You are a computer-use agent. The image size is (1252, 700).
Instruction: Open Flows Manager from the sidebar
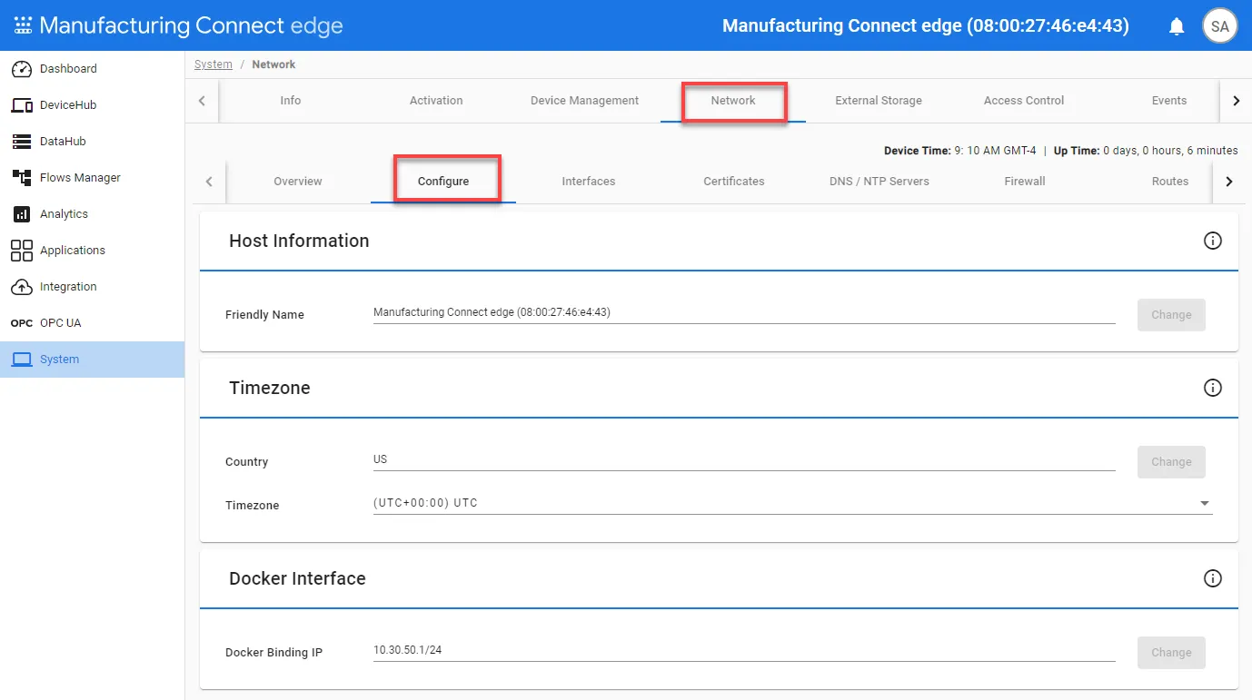tap(92, 178)
